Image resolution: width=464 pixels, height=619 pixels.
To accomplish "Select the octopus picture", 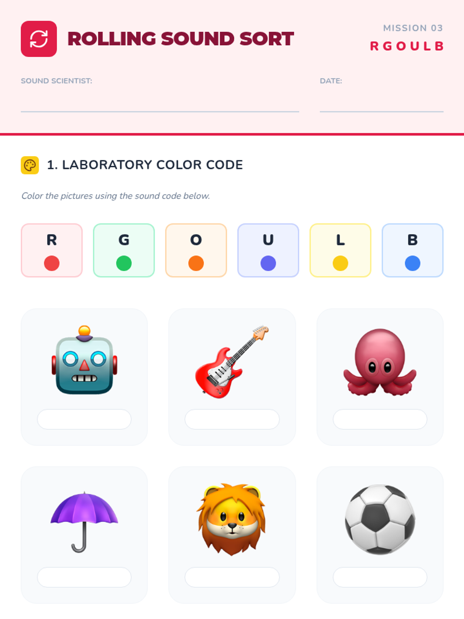I will (x=380, y=362).
